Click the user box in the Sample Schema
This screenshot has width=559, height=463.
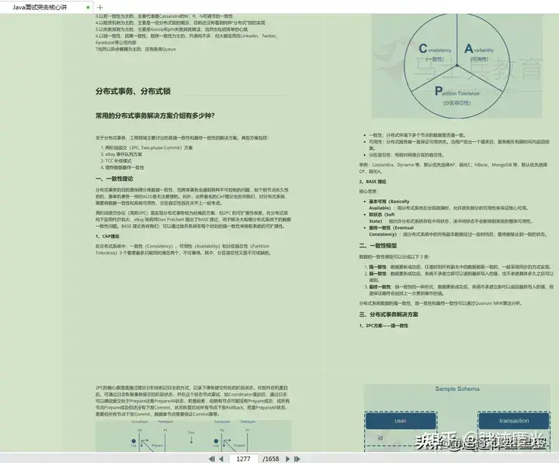[401, 420]
